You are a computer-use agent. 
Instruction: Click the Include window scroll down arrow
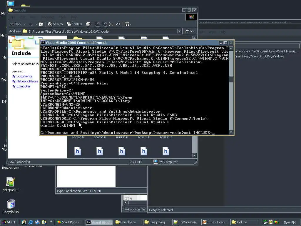pos(195,155)
